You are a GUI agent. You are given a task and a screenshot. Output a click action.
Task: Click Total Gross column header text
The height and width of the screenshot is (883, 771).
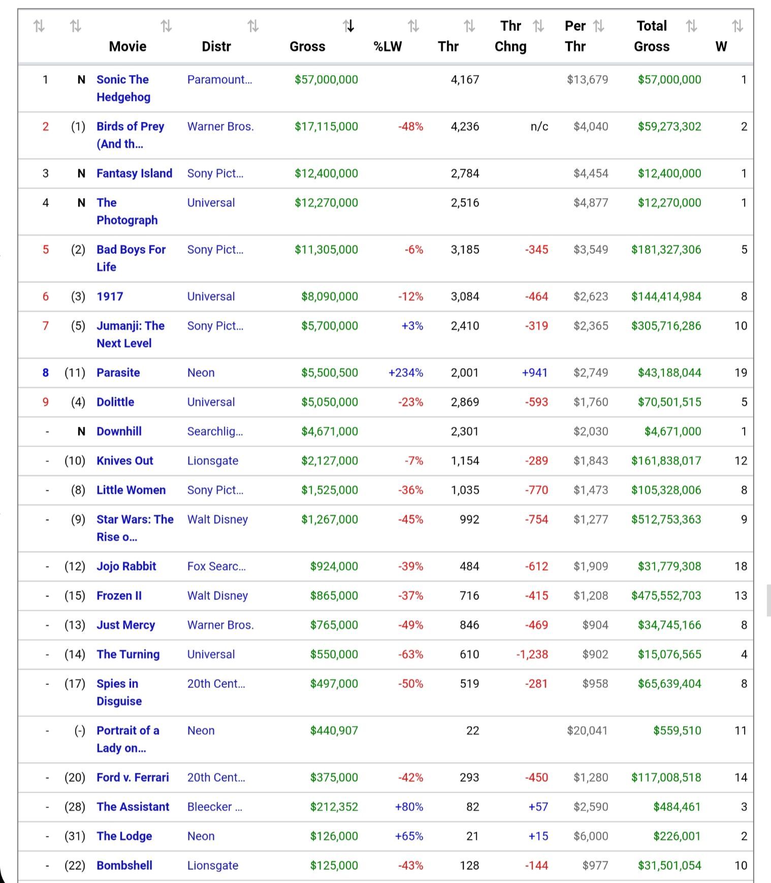click(x=652, y=36)
